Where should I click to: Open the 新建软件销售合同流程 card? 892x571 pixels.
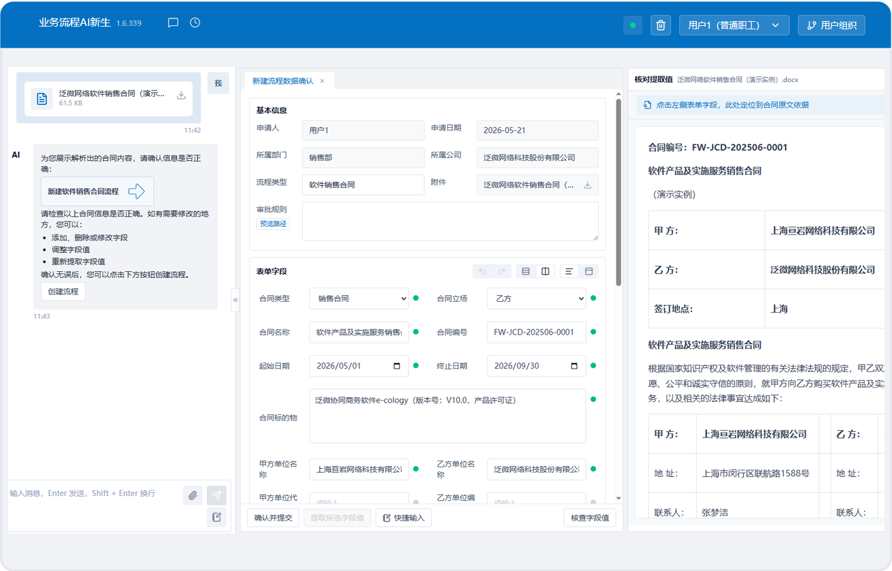pos(98,191)
